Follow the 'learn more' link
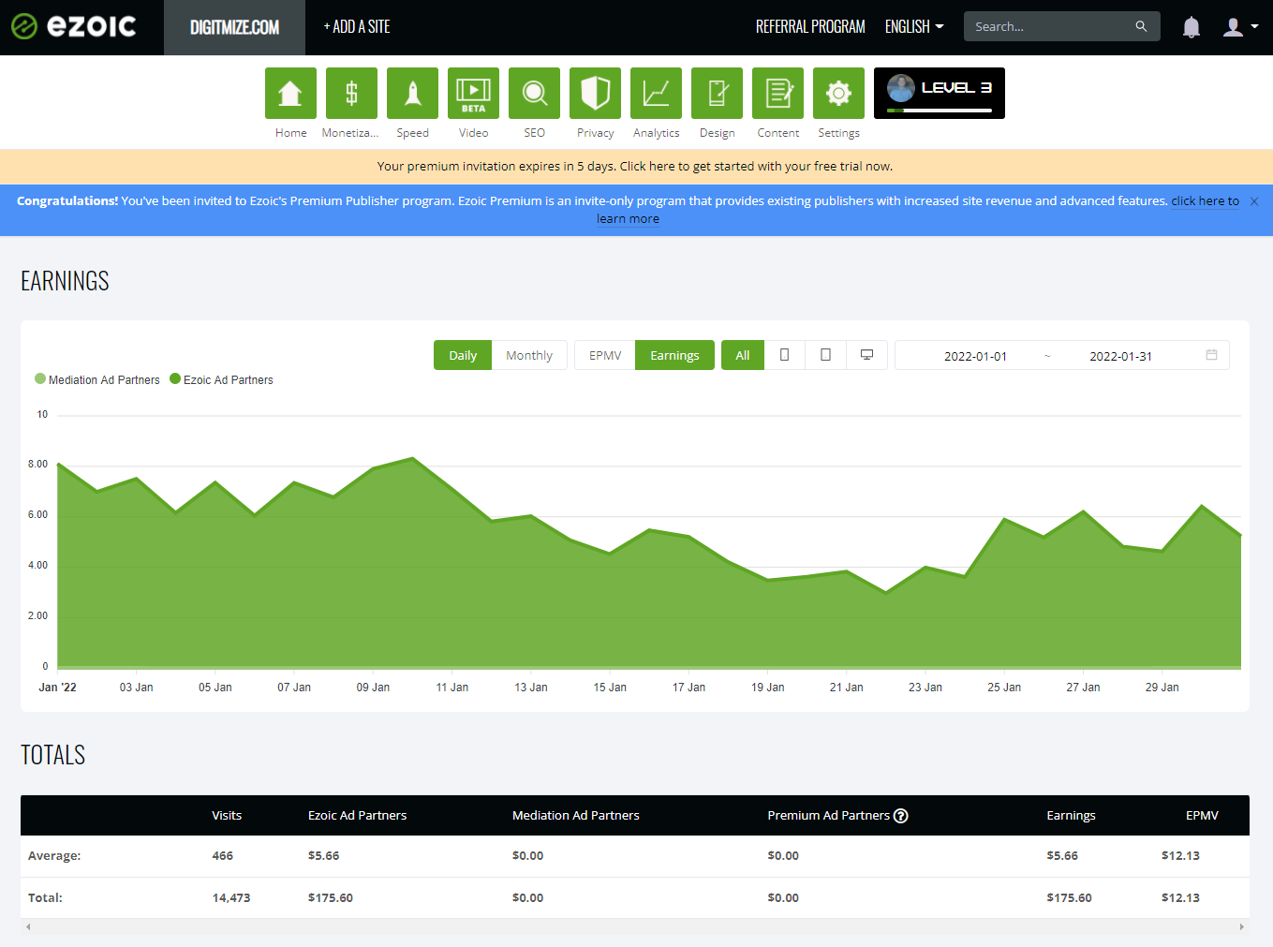Screen dimensions: 1273x947 628,219
